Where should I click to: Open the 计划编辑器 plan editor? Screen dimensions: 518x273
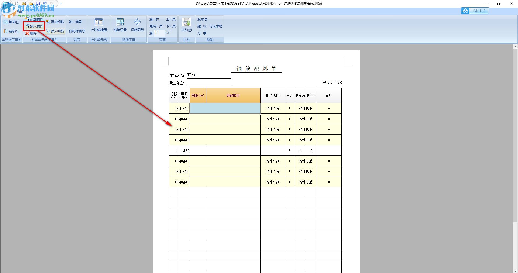[x=99, y=25]
